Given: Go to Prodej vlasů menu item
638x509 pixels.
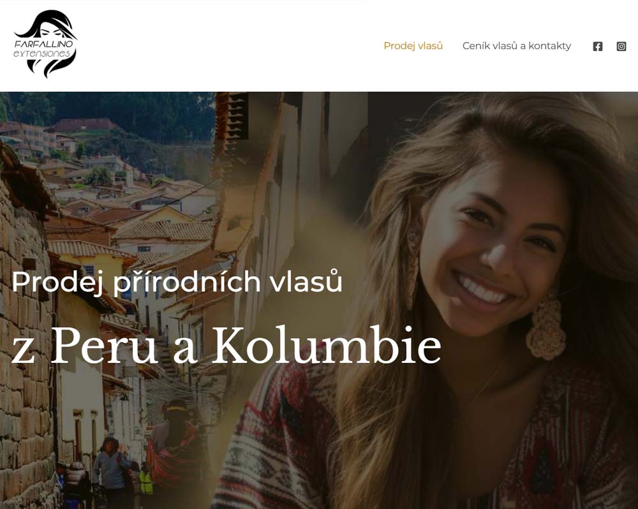Looking at the screenshot, I should click(x=413, y=46).
